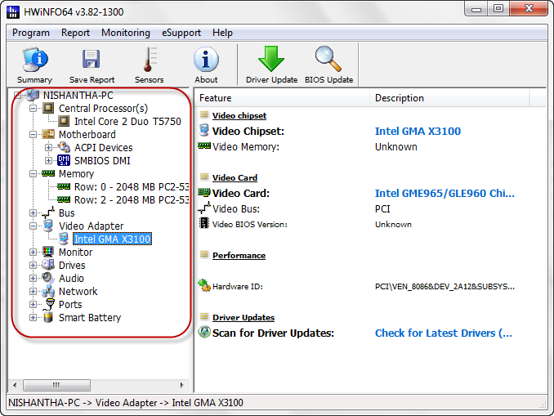The image size is (554, 416).
Task: Click the Save Report floppy icon
Action: (x=92, y=60)
